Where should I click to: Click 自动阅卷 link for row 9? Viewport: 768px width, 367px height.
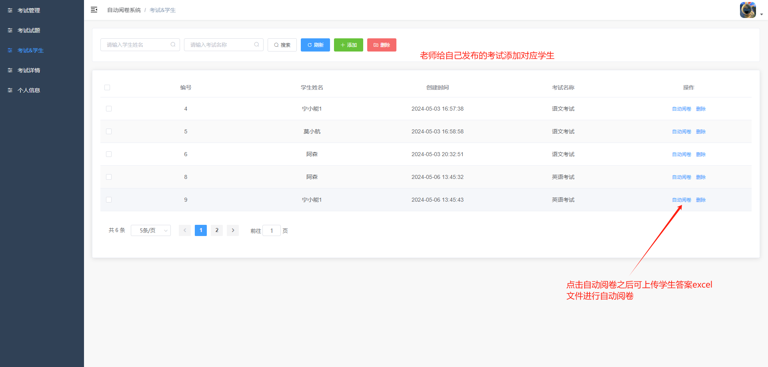pyautogui.click(x=681, y=200)
